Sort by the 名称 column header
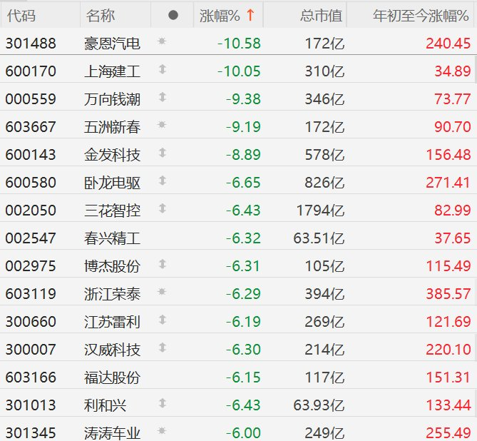The height and width of the screenshot is (441, 477). pos(101,16)
